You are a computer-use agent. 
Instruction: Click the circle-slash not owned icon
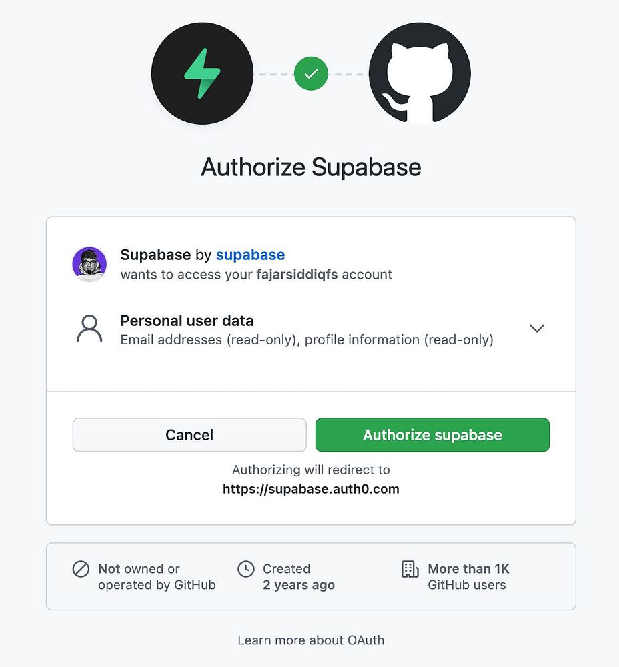(x=81, y=569)
